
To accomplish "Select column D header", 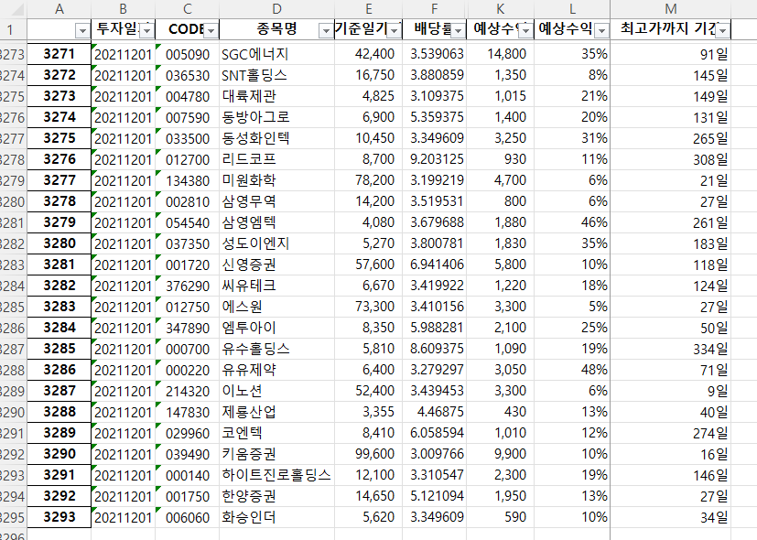I will 276,9.
